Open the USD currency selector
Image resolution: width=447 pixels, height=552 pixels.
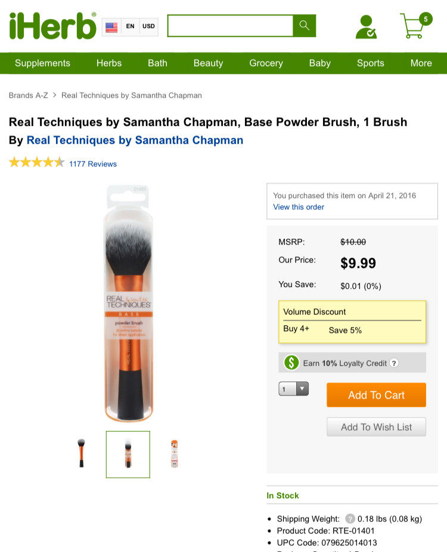pyautogui.click(x=148, y=27)
